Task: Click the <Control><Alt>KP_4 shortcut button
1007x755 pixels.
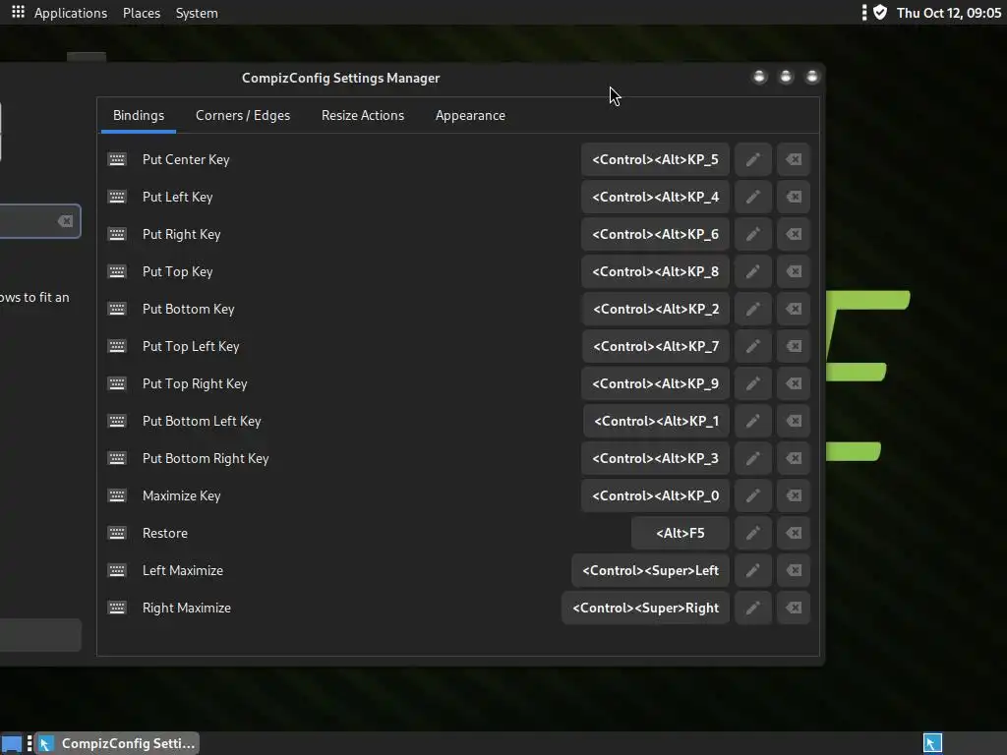Action: point(655,197)
